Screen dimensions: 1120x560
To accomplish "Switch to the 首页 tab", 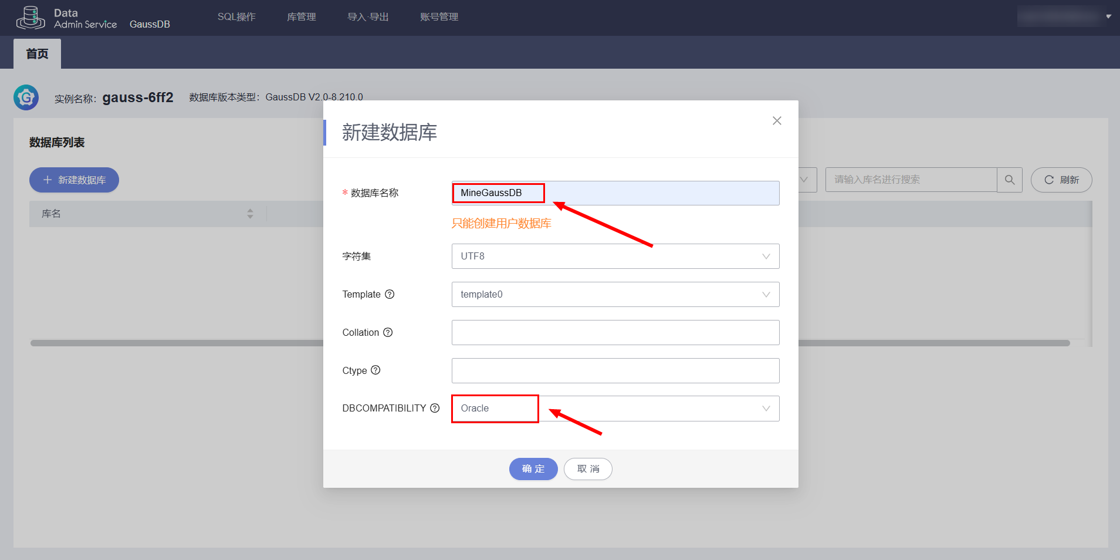I will (x=37, y=54).
